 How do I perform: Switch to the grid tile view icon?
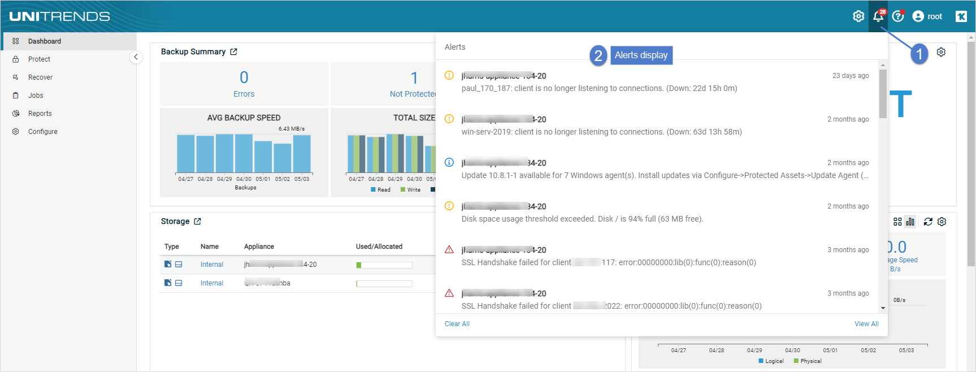pyautogui.click(x=897, y=222)
